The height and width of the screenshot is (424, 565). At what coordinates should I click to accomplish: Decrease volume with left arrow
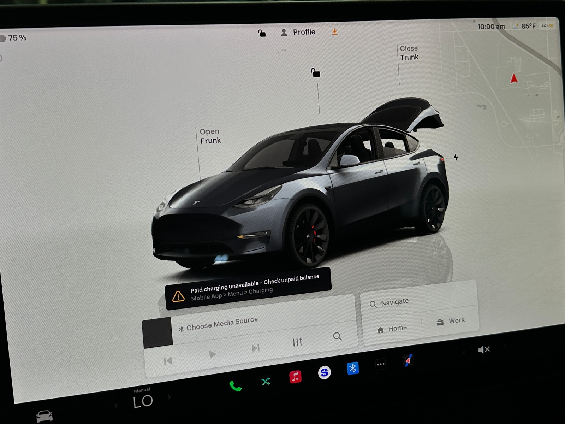click(464, 352)
